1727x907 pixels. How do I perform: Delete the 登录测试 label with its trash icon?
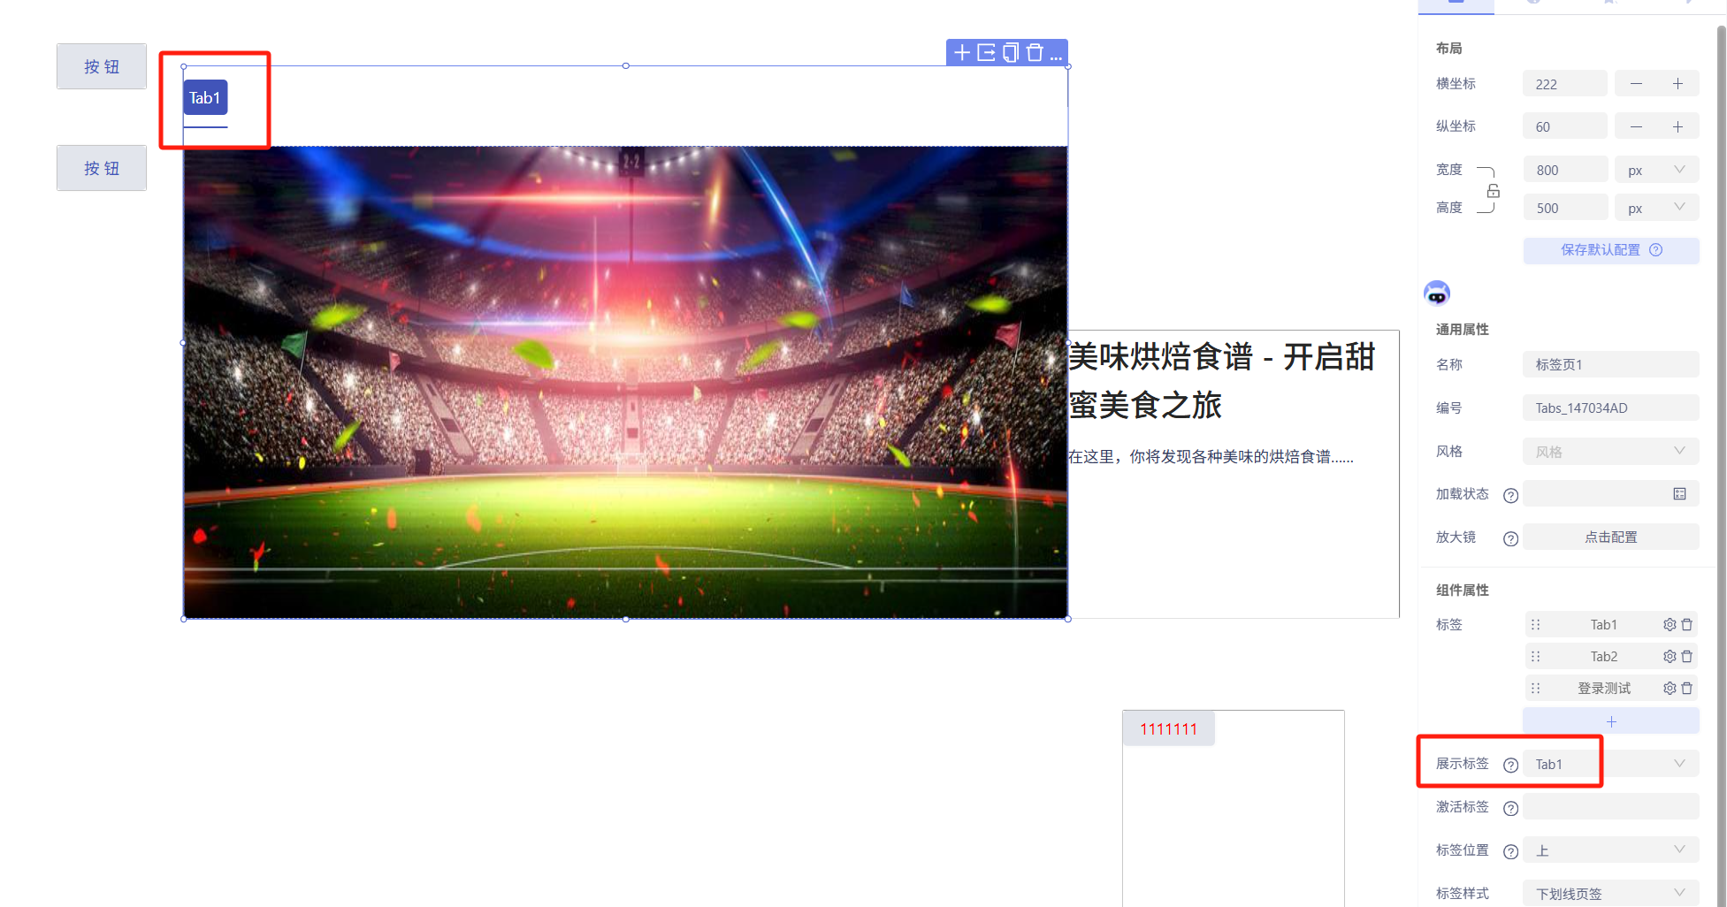coord(1687,688)
